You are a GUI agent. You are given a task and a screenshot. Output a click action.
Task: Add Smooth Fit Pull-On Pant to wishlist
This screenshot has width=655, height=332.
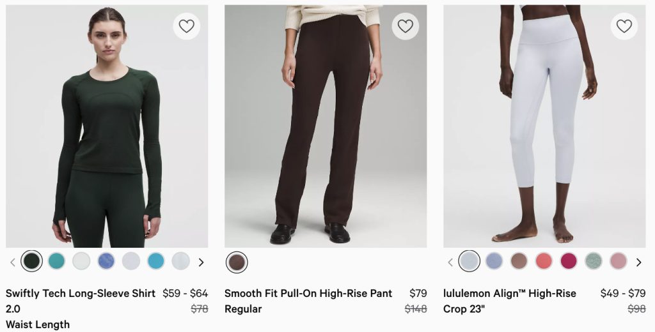[405, 26]
